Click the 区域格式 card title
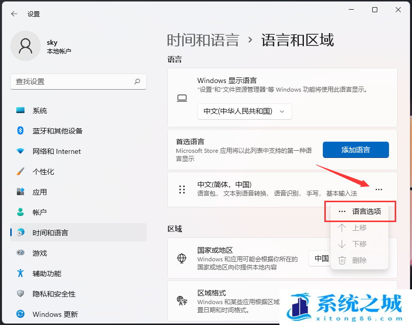This screenshot has width=412, height=325. tap(212, 293)
